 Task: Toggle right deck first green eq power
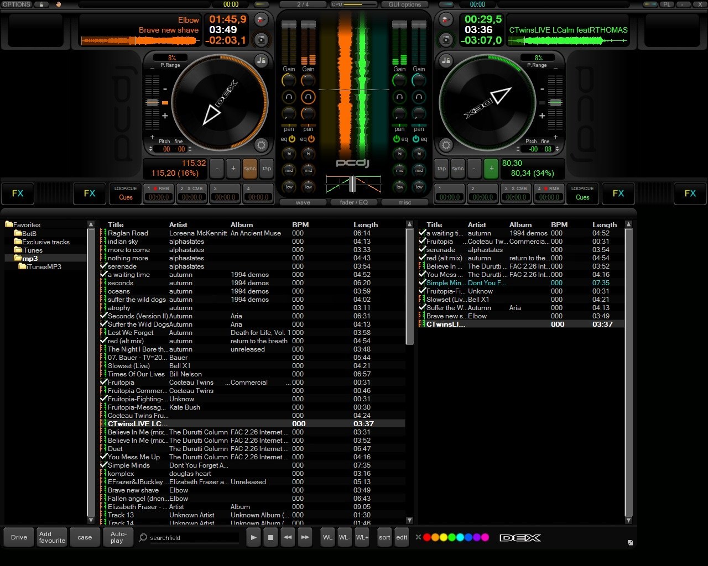click(x=396, y=139)
